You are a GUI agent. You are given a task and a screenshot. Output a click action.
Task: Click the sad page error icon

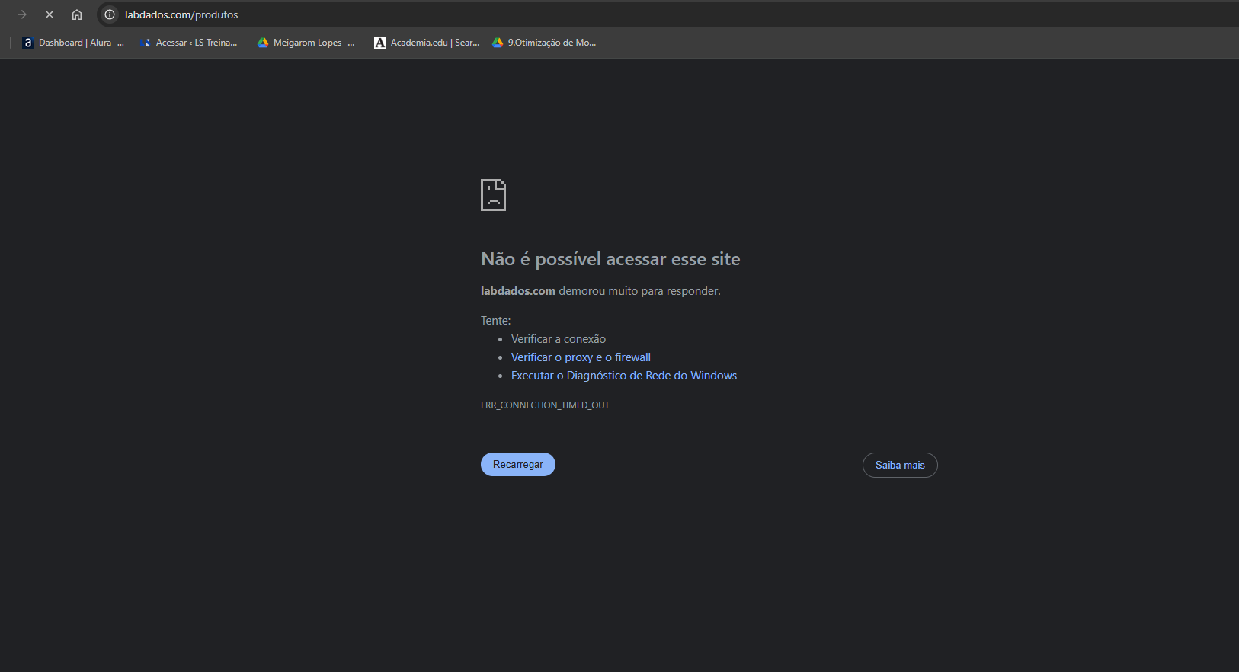click(493, 195)
